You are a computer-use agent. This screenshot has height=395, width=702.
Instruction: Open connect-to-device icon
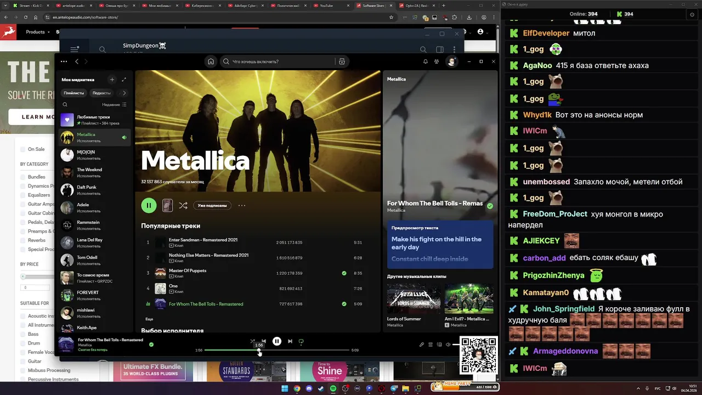[439, 345]
